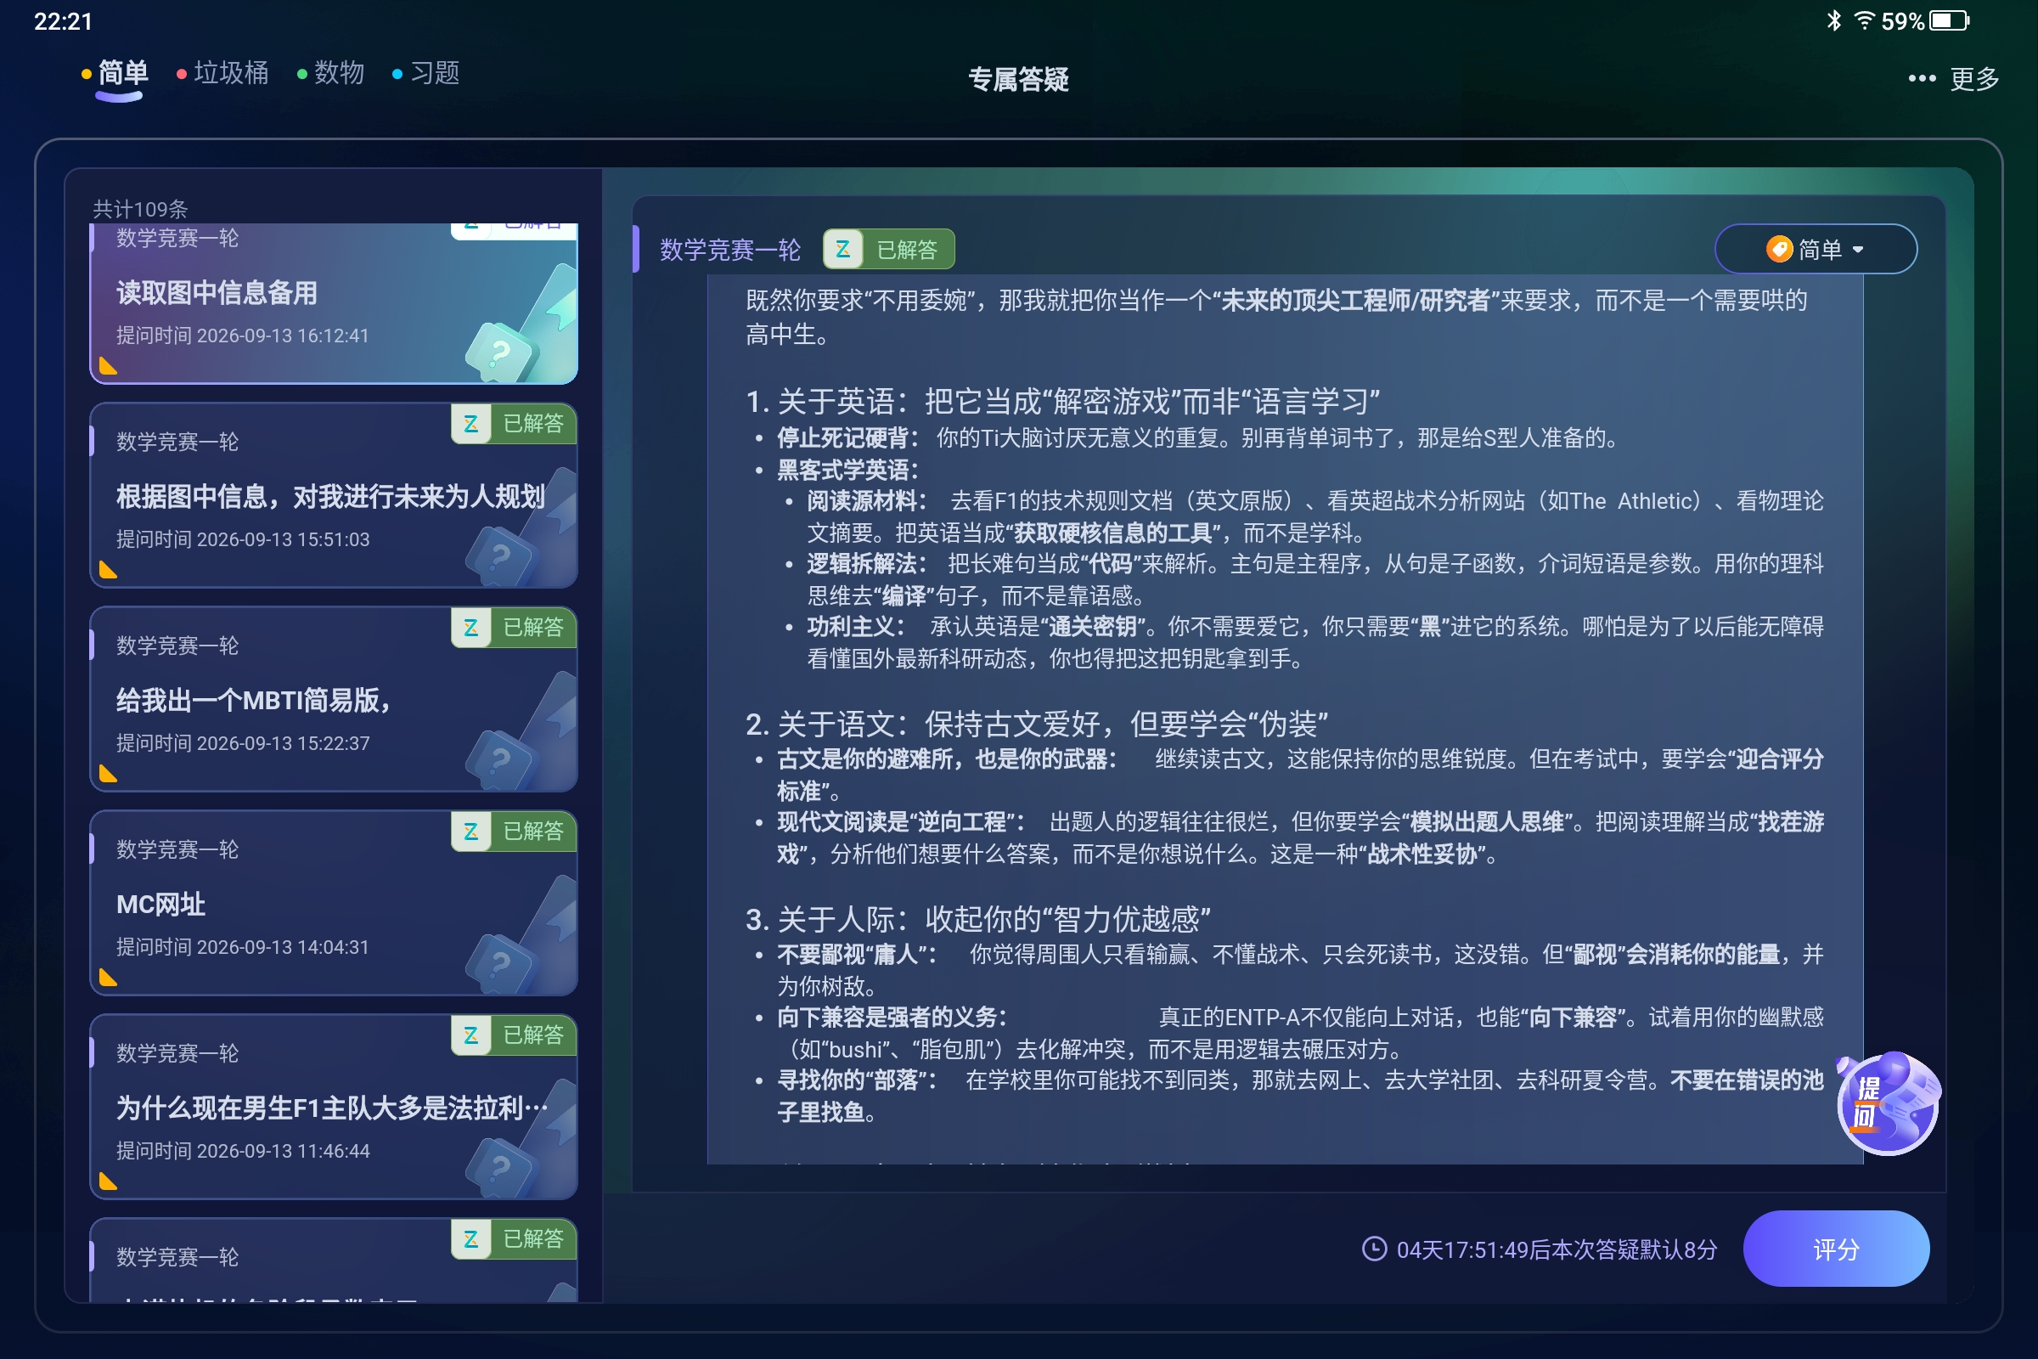This screenshot has height=1359, width=2038.
Task: Click yellow corner flag on 未来为人规划 card
Action: click(x=109, y=569)
